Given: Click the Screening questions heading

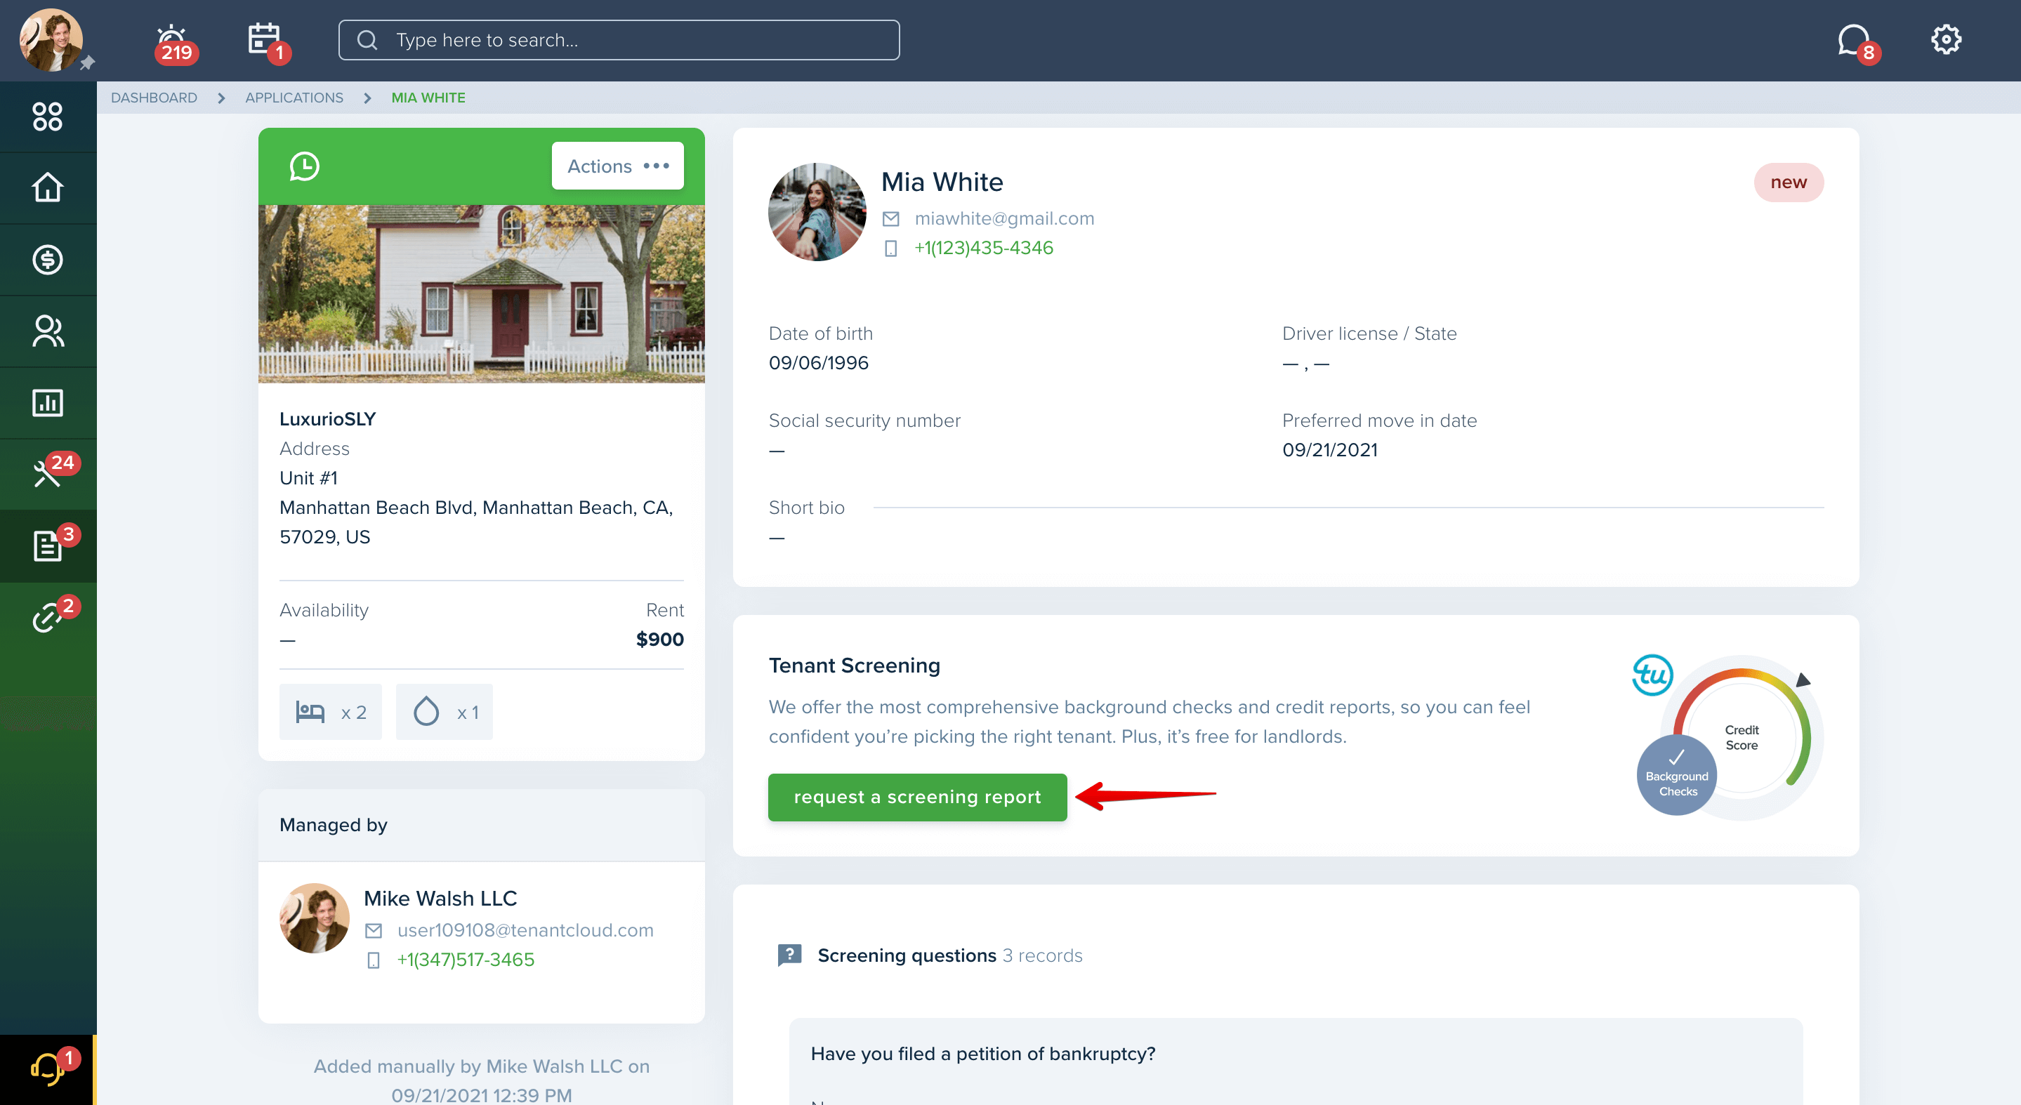Looking at the screenshot, I should [907, 956].
